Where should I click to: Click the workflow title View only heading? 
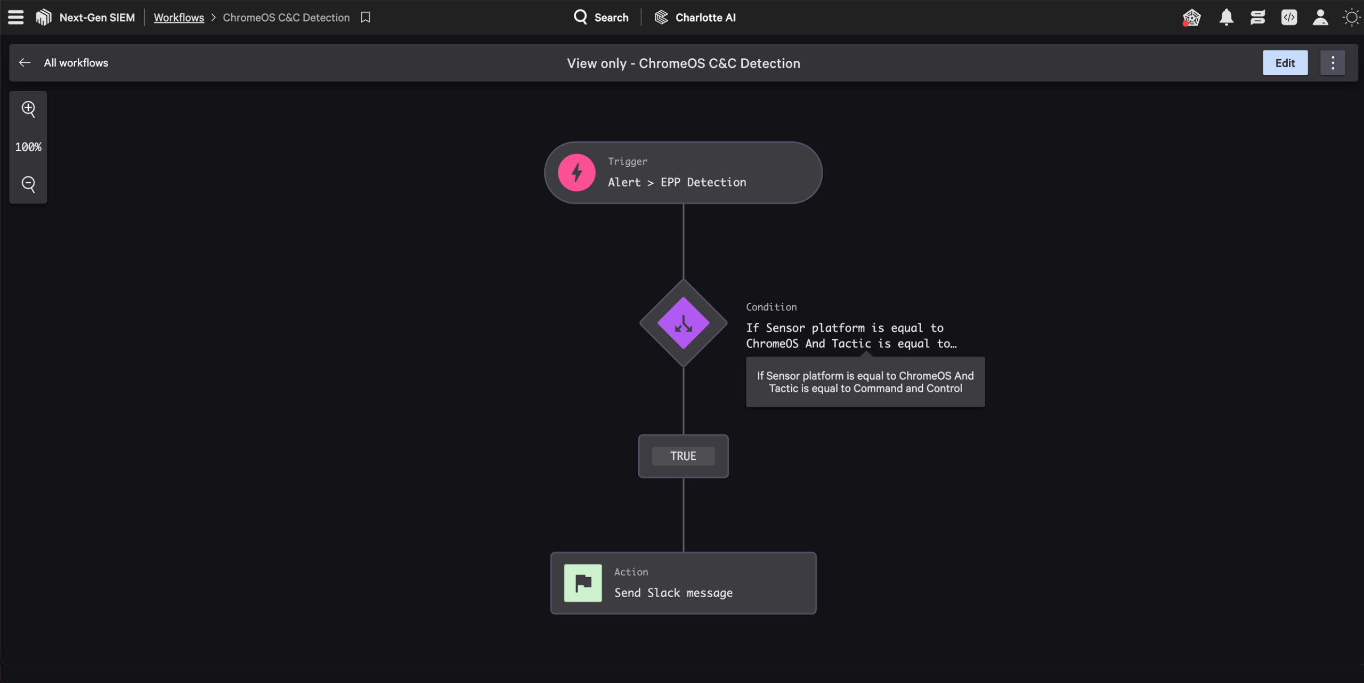tap(683, 63)
